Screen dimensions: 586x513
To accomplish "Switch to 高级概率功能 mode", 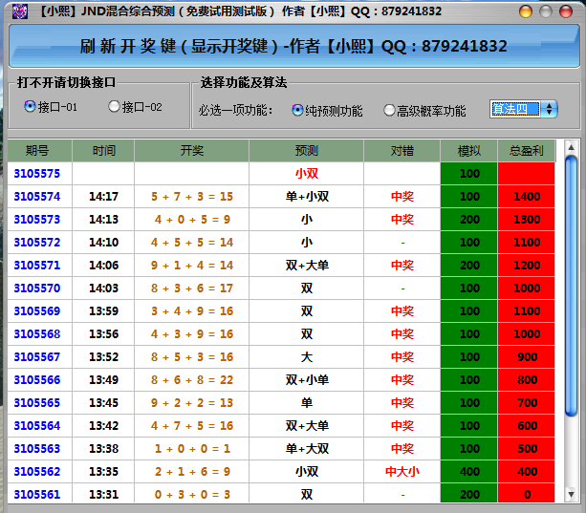I will point(389,110).
